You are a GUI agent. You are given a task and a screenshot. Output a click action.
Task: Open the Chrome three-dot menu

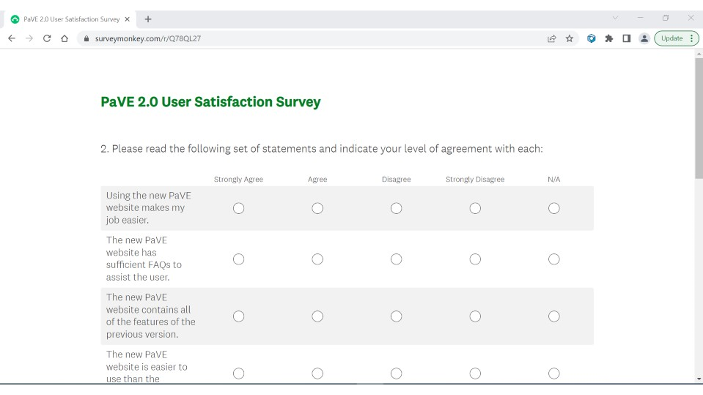click(x=691, y=38)
